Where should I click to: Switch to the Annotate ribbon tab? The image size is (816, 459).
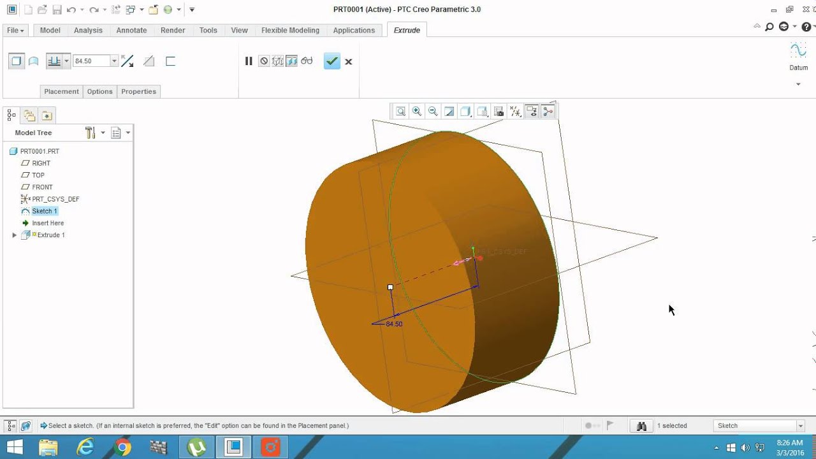(x=131, y=30)
